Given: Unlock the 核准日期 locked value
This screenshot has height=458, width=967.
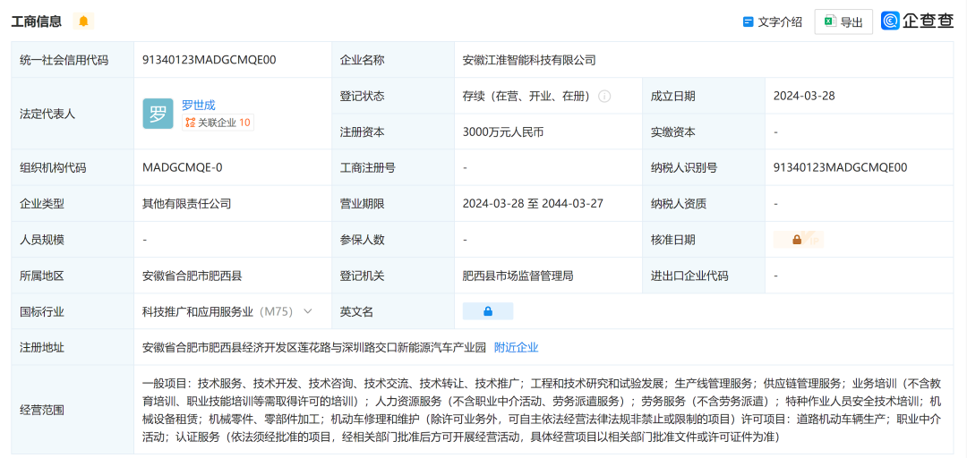Looking at the screenshot, I should [x=797, y=240].
